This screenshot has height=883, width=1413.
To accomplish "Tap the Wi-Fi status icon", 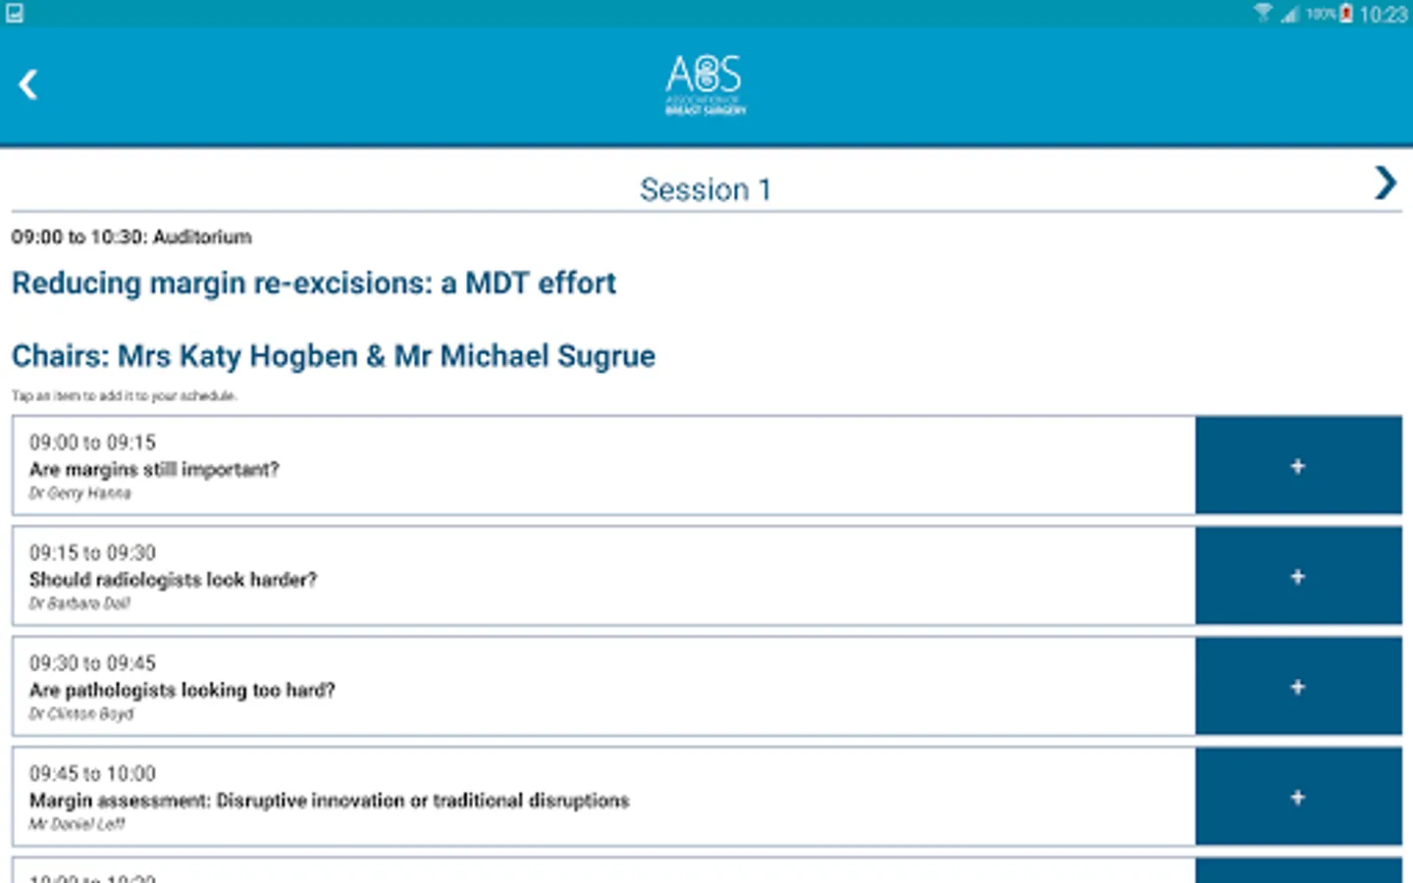I will [1262, 13].
